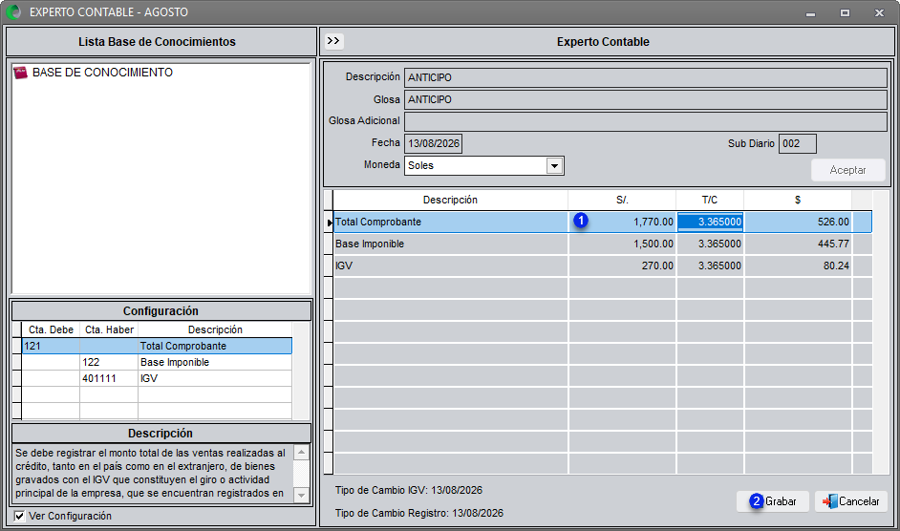Click the 445.77 dollar cell
The image size is (900, 531).
(x=798, y=244)
